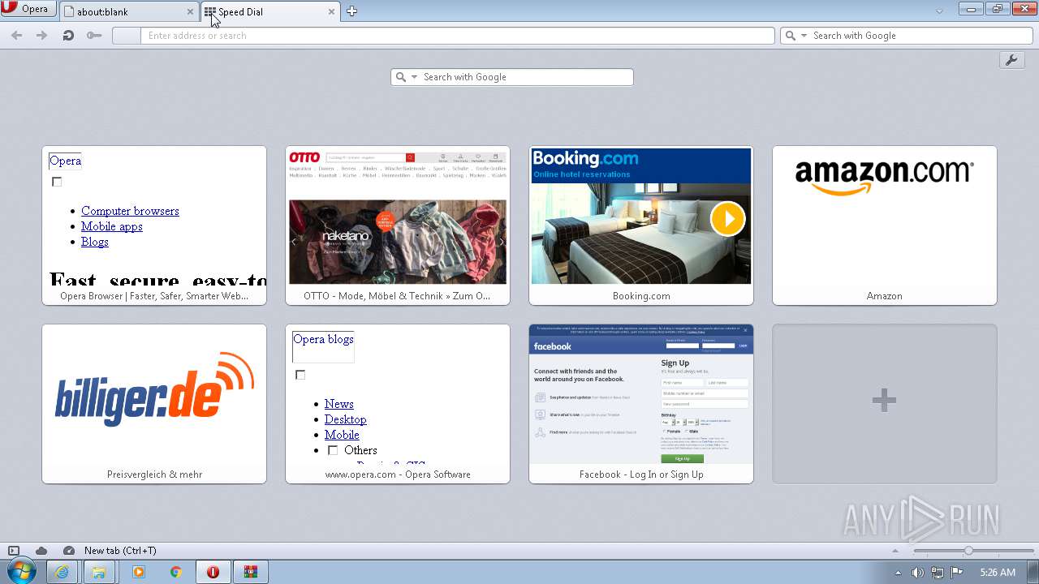Open the Windows Start menu
The image size is (1039, 584).
pos(22,572)
